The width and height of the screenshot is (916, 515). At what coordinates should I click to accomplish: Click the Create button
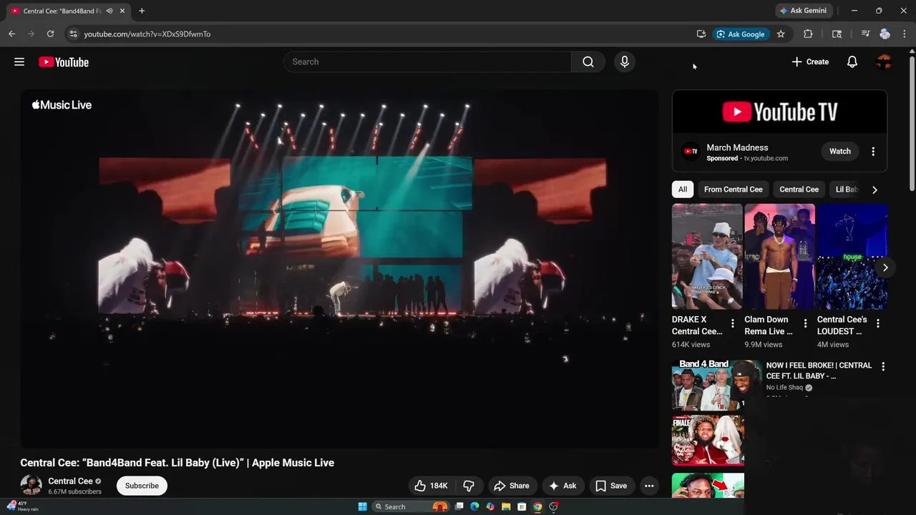pos(810,62)
